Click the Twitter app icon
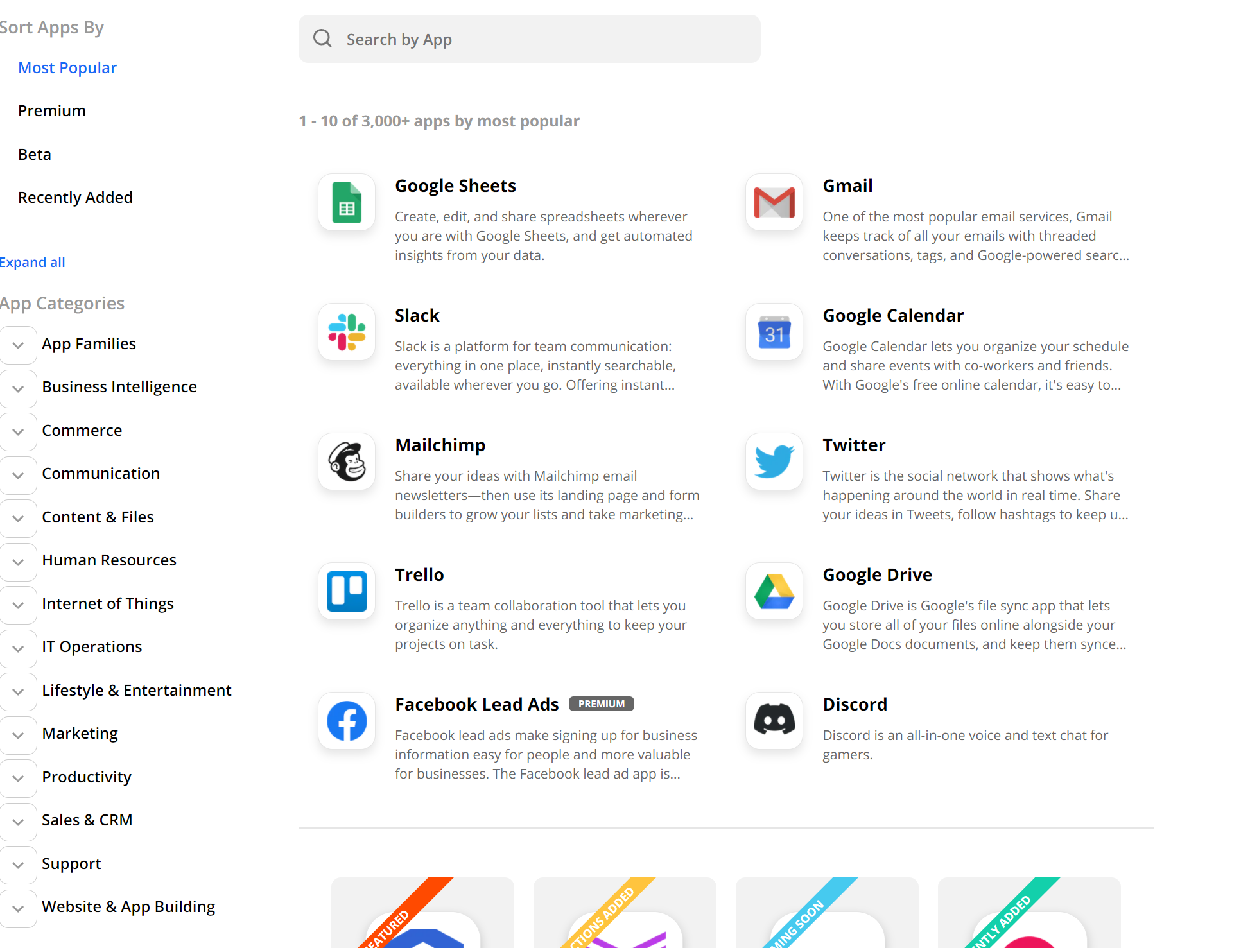The image size is (1241, 948). coord(776,460)
